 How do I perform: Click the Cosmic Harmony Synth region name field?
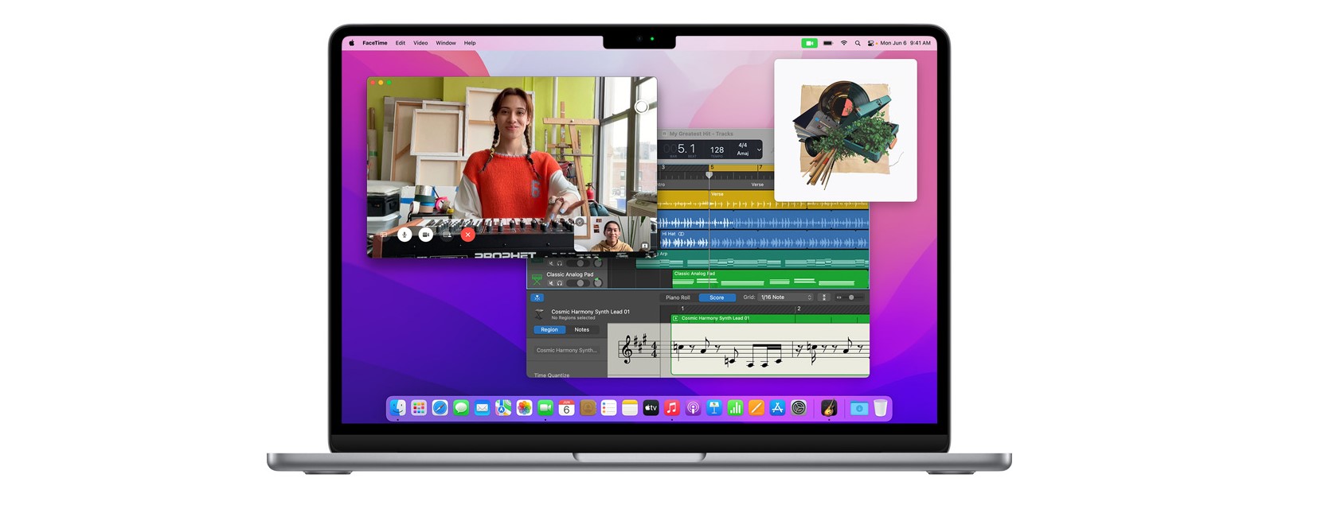pyautogui.click(x=568, y=350)
